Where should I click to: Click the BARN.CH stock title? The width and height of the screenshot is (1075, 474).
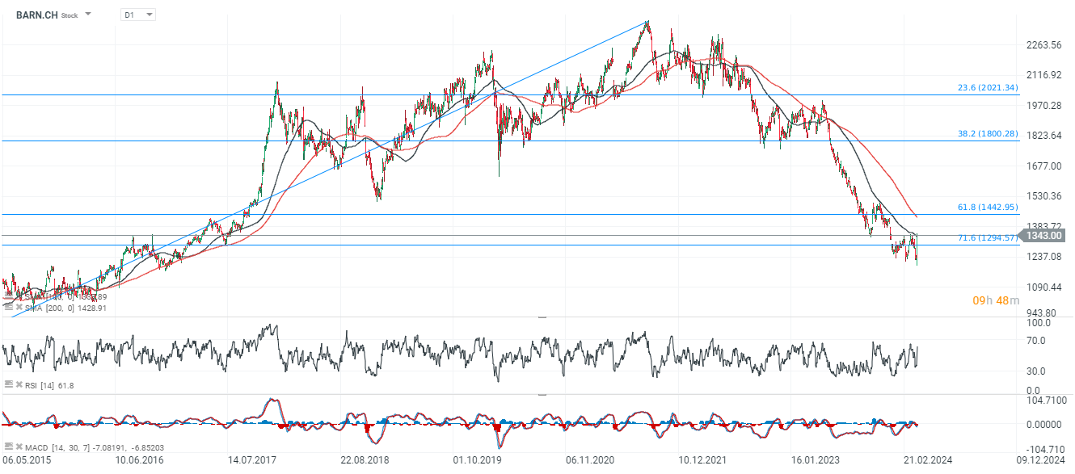[36, 15]
